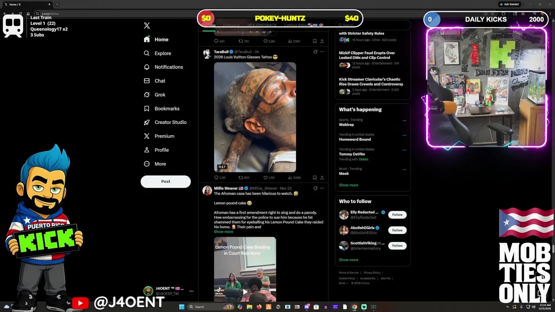Open the Dobbs related trend link

(x=363, y=159)
